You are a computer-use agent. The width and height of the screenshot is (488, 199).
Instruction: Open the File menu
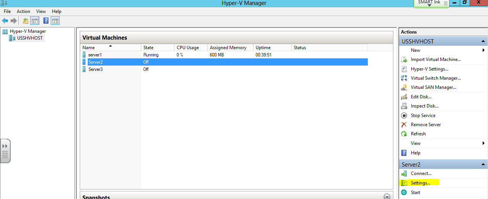tap(7, 11)
